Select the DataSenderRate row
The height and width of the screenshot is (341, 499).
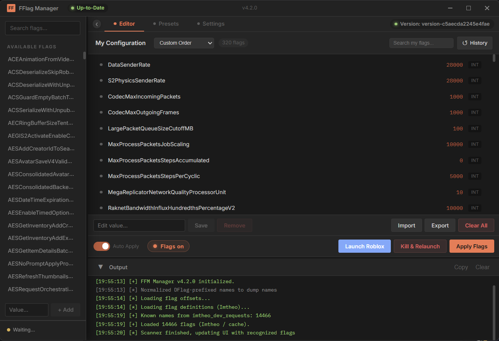290,65
